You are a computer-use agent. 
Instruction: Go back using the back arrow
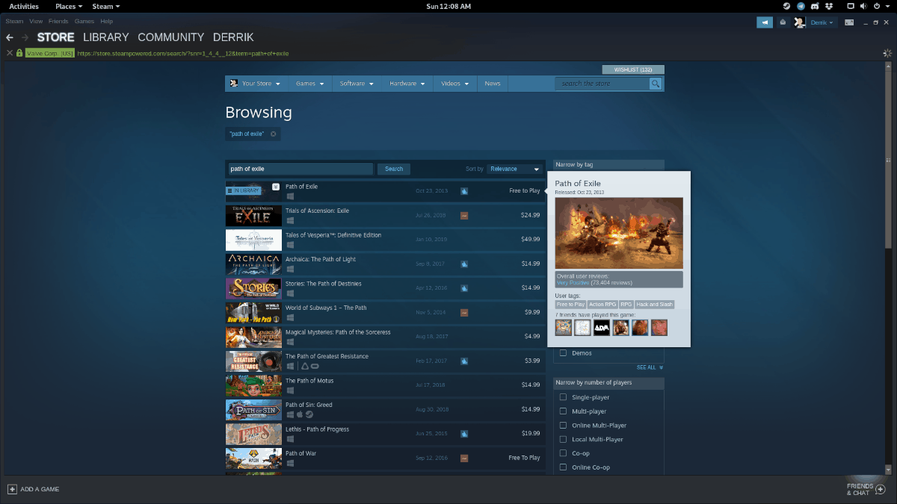coord(10,37)
